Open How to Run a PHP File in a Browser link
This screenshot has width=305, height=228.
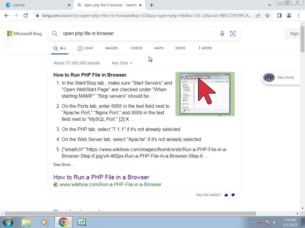point(101,177)
